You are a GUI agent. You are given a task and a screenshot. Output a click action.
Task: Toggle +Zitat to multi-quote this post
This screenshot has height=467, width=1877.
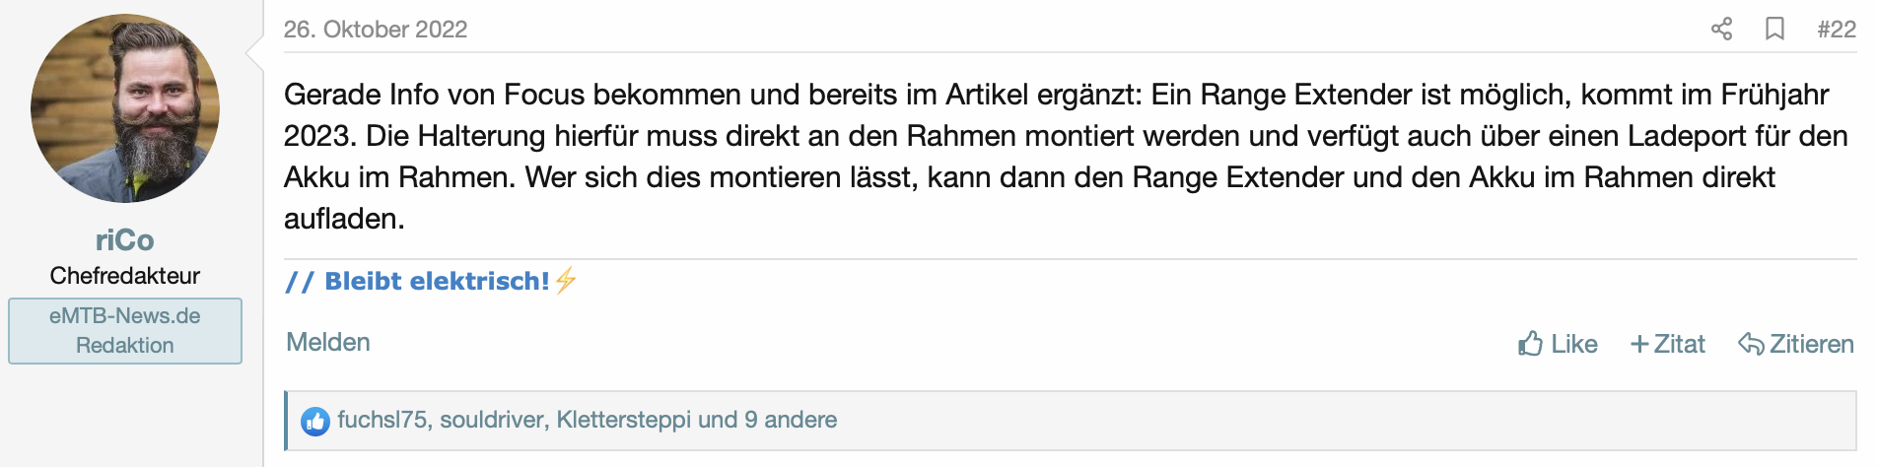click(1668, 344)
